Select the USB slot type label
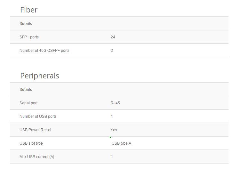This screenshot has height=177, width=240. pyautogui.click(x=31, y=143)
